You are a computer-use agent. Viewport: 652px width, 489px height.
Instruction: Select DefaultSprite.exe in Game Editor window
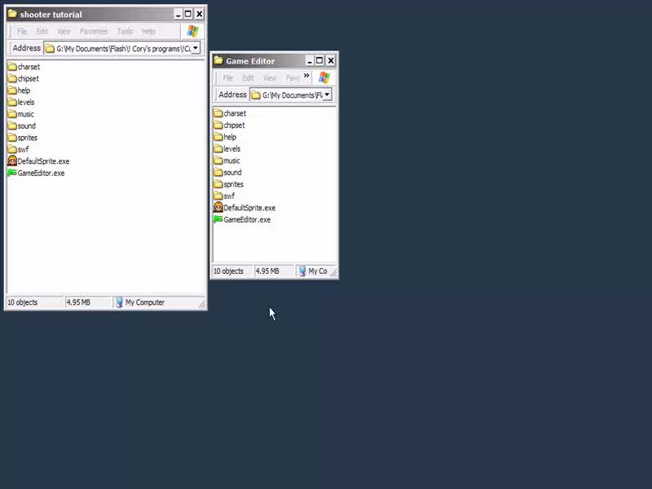[249, 208]
